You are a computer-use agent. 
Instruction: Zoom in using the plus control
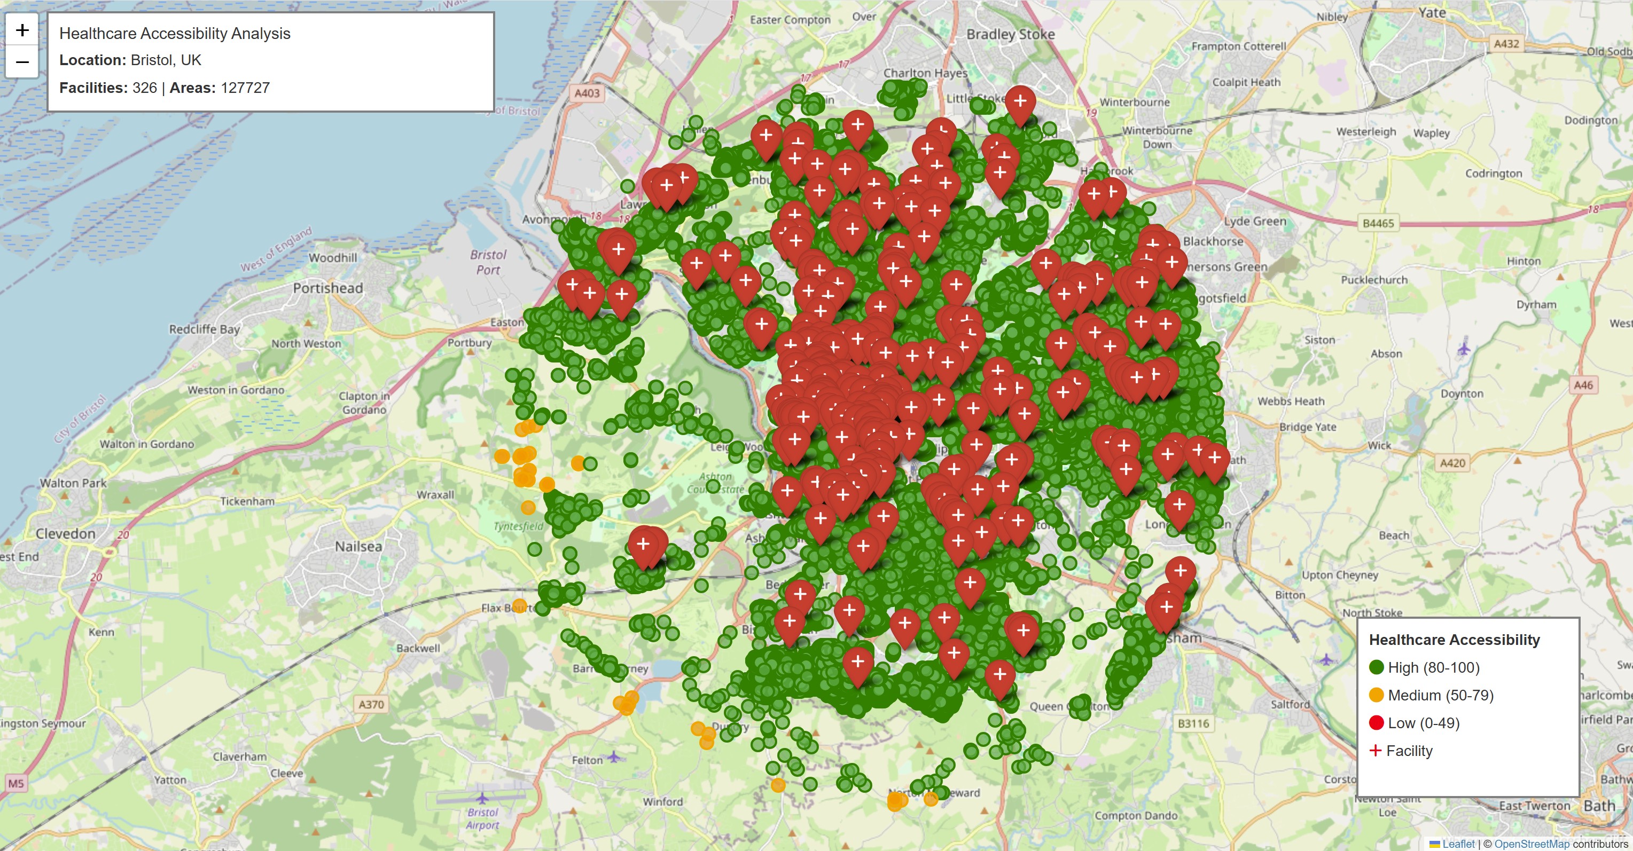click(x=21, y=29)
